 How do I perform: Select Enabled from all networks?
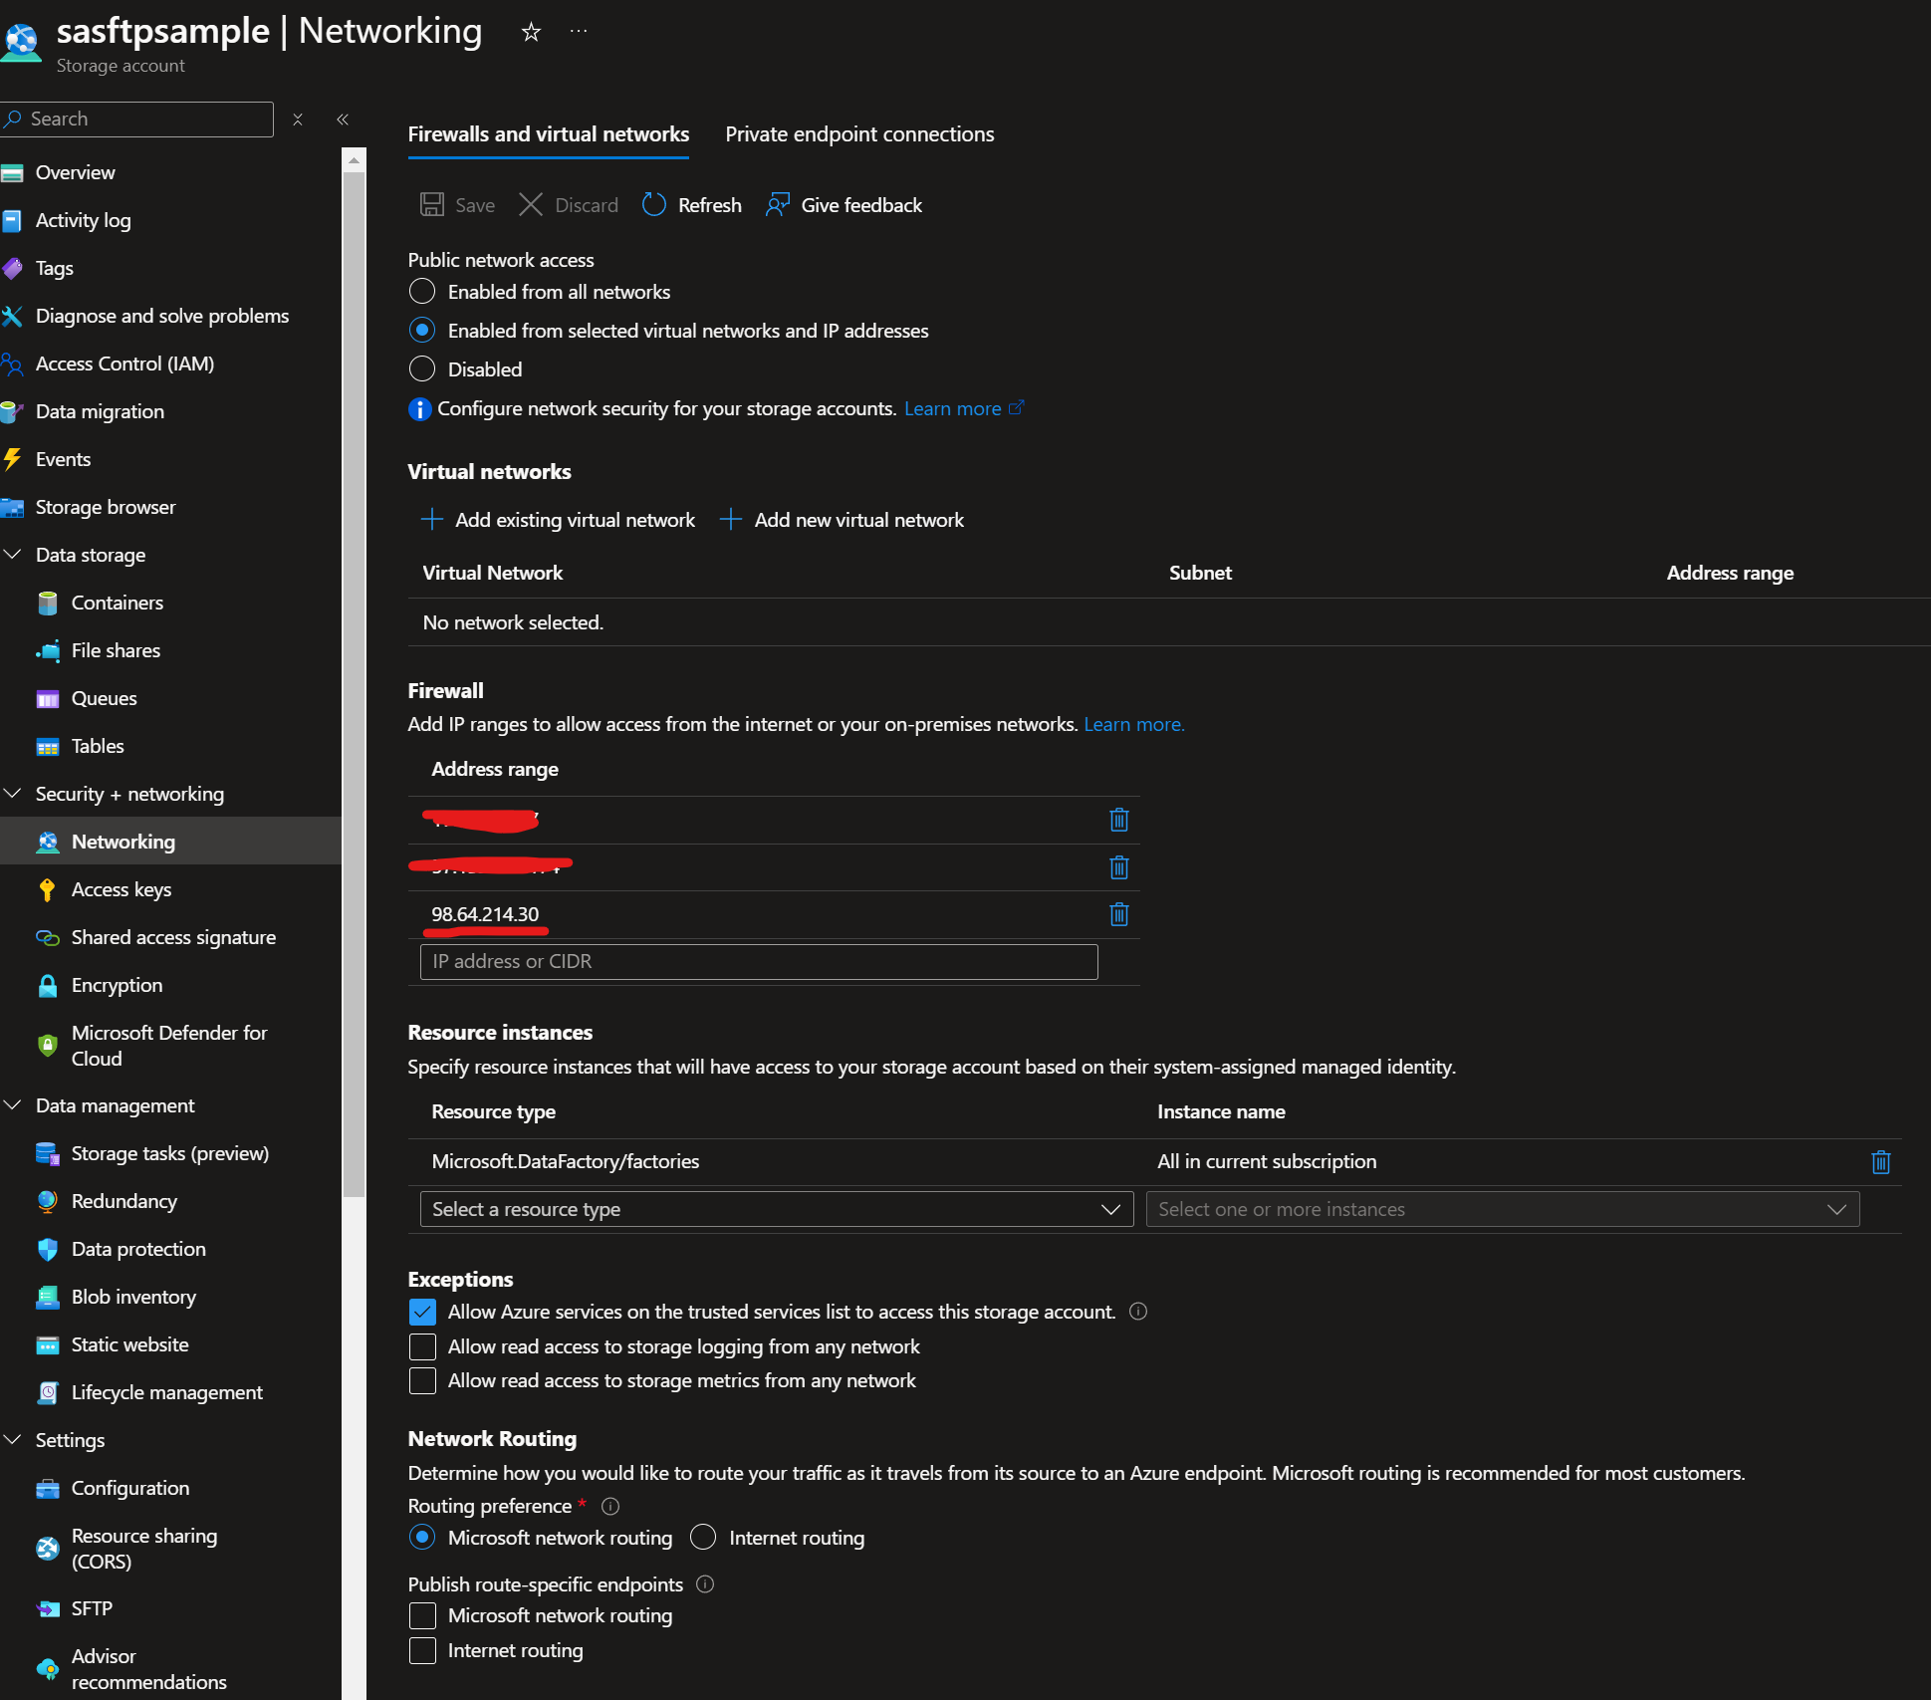coord(422,291)
